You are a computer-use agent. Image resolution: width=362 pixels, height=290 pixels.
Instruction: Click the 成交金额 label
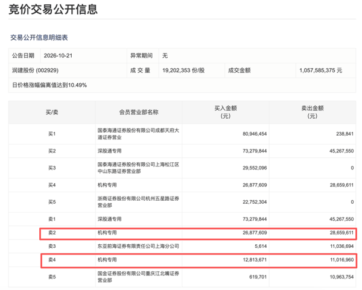[239, 71]
